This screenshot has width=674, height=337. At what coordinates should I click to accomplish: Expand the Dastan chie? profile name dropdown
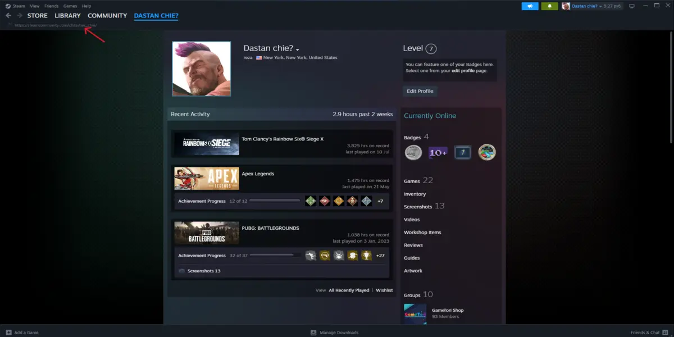298,49
